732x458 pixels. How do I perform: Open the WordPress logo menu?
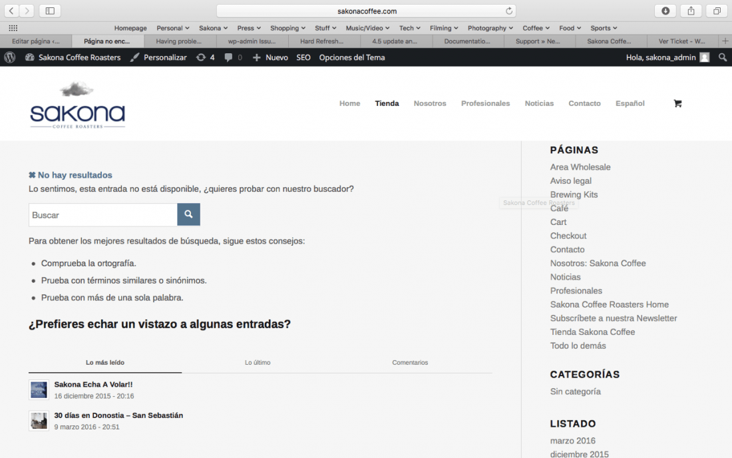click(10, 57)
